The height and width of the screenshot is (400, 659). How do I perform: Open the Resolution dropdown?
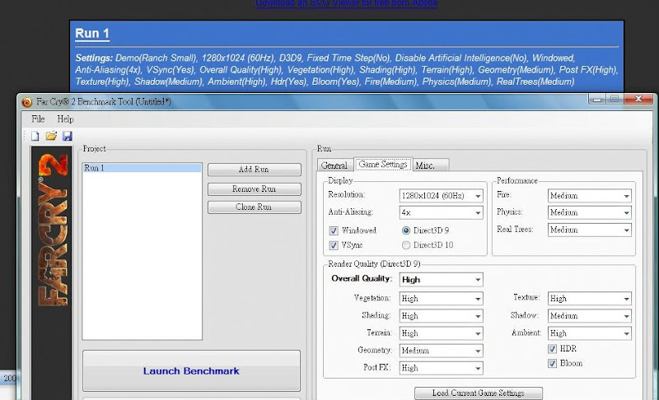tap(441, 196)
